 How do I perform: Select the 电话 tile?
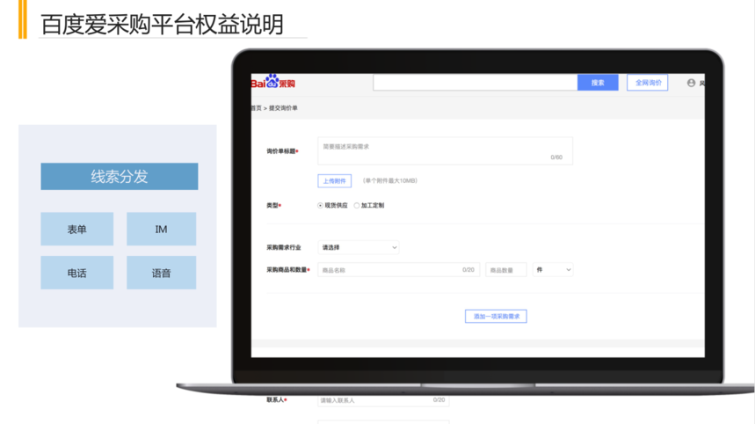point(77,273)
